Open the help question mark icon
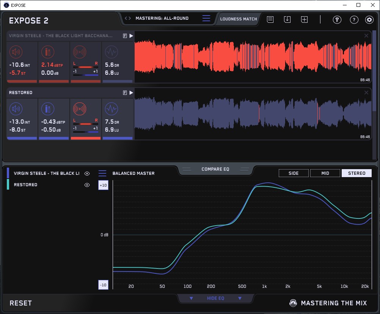The image size is (380, 314). click(x=354, y=20)
